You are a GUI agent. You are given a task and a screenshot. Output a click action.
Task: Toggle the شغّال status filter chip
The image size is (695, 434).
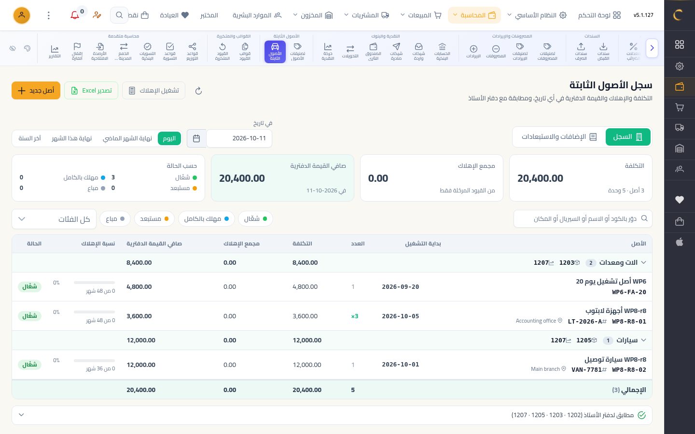[255, 218]
